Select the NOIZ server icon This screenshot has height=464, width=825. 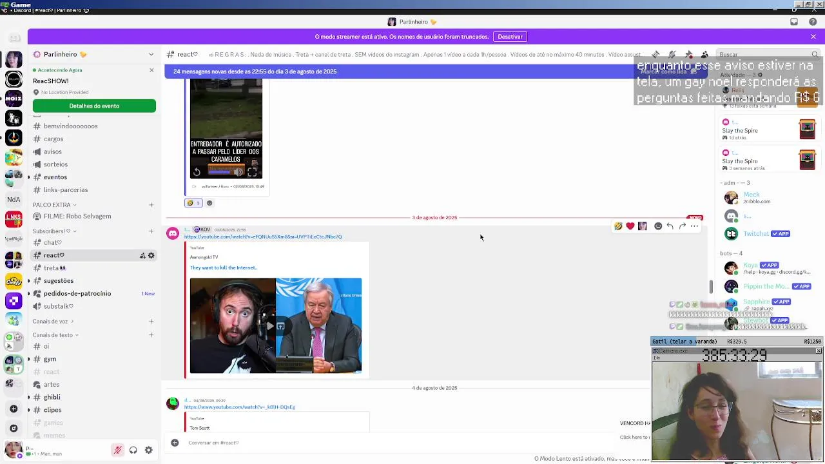click(x=14, y=99)
